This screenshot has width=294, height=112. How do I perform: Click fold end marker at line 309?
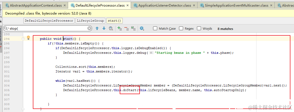pyautogui.click(x=23, y=109)
